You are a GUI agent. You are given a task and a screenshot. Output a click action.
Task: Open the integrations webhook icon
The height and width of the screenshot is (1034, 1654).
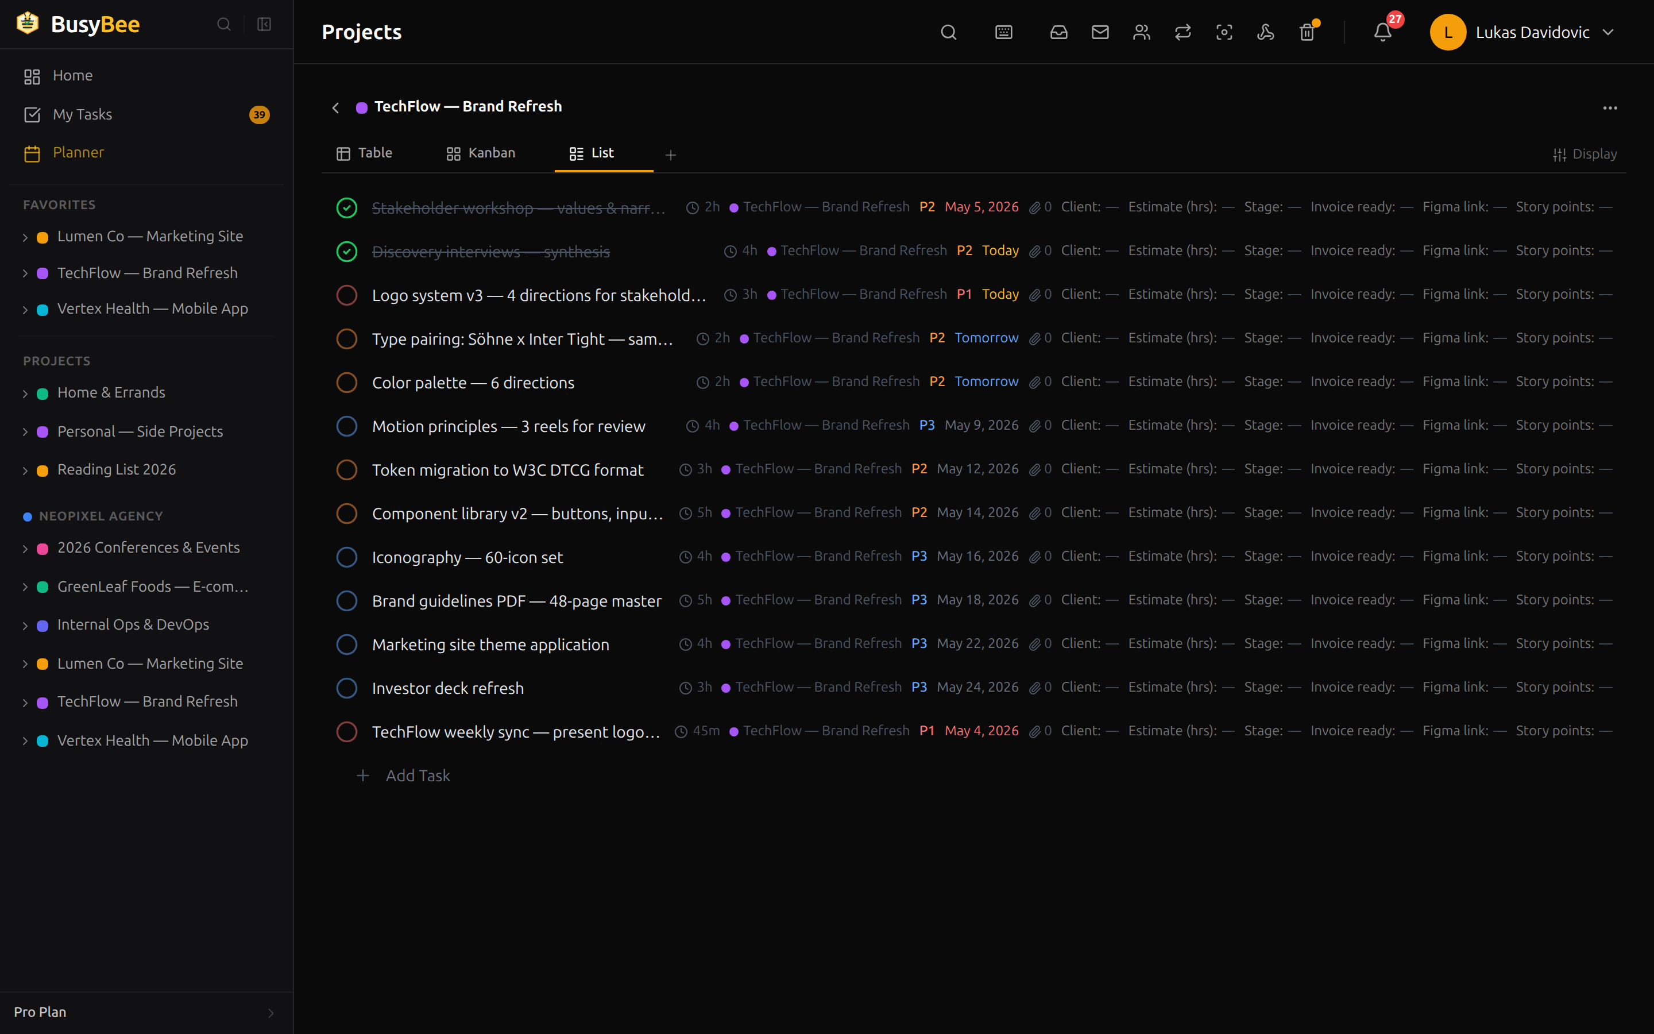[1265, 32]
